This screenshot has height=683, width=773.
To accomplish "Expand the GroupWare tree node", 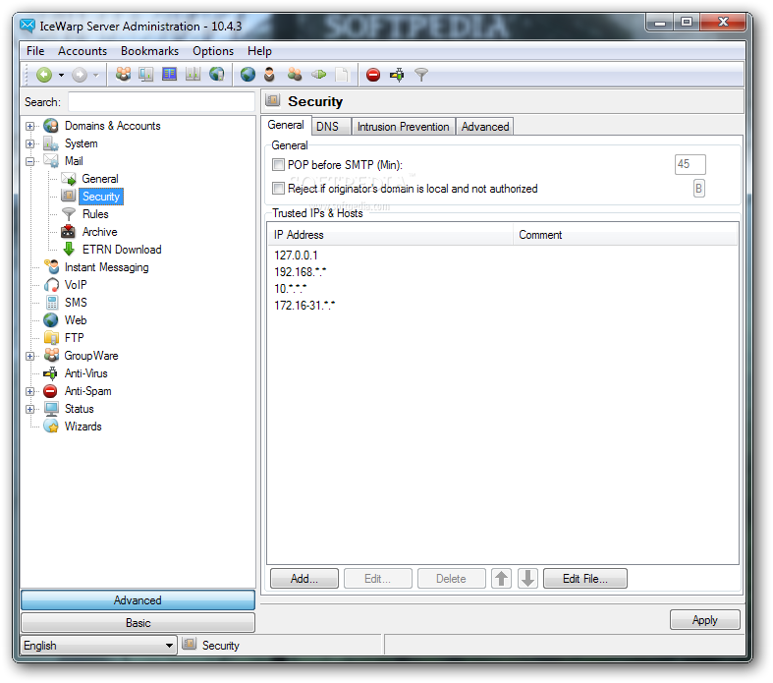I will (30, 356).
